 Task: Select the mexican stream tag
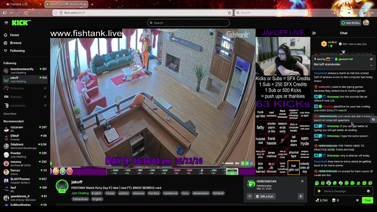pyautogui.click(x=138, y=193)
